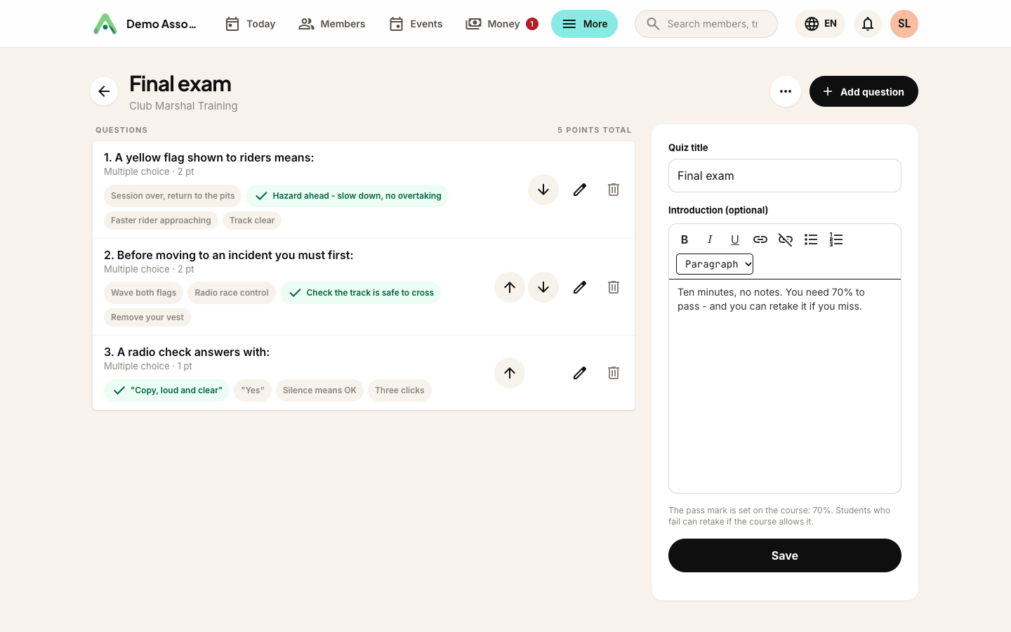Open the Events tab
The height and width of the screenshot is (632, 1011).
(416, 24)
